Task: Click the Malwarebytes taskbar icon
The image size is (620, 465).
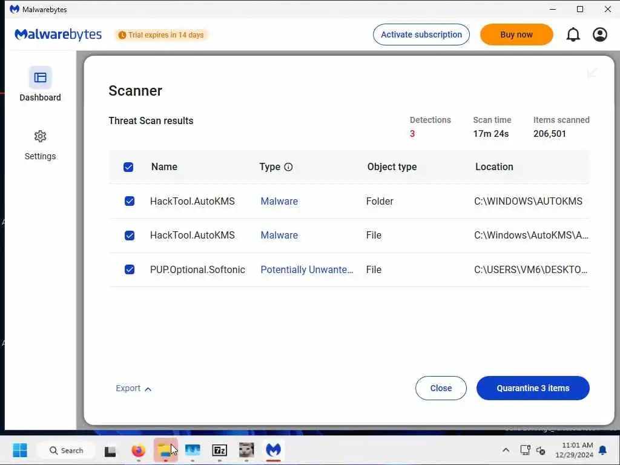Action: [x=273, y=450]
